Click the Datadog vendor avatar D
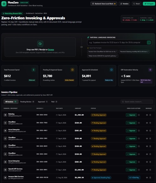 pyautogui.click(x=5, y=115)
